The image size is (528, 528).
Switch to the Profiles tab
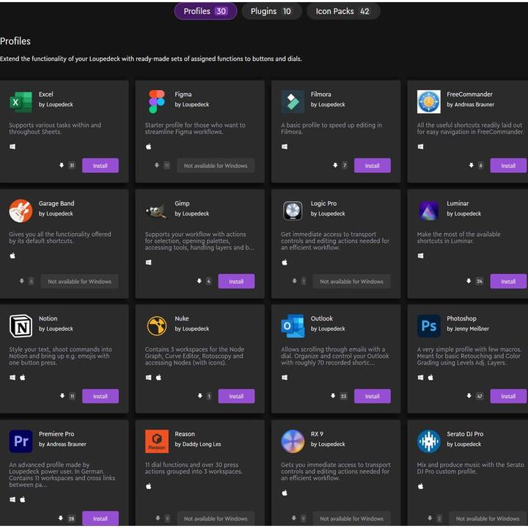point(205,12)
